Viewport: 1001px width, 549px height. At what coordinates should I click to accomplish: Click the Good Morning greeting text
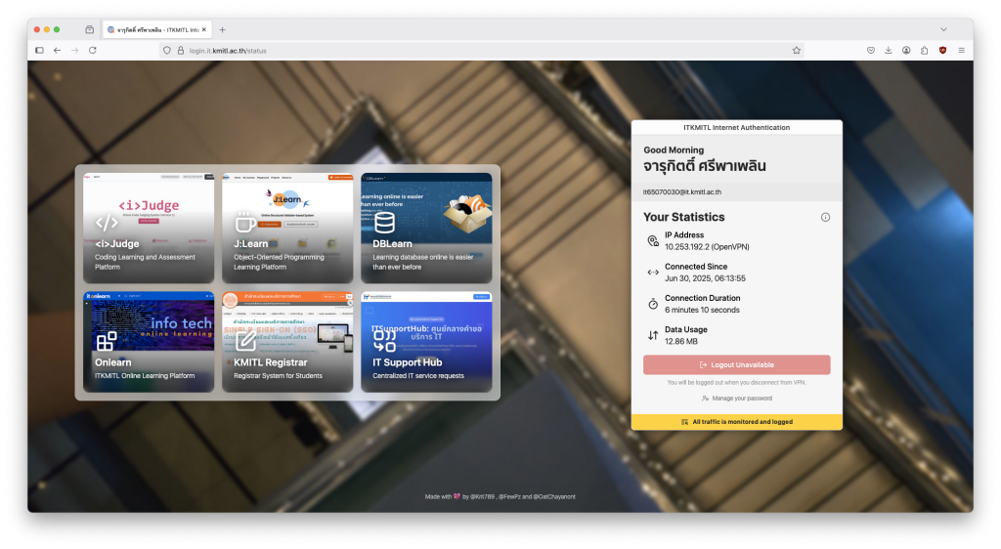[x=674, y=149]
